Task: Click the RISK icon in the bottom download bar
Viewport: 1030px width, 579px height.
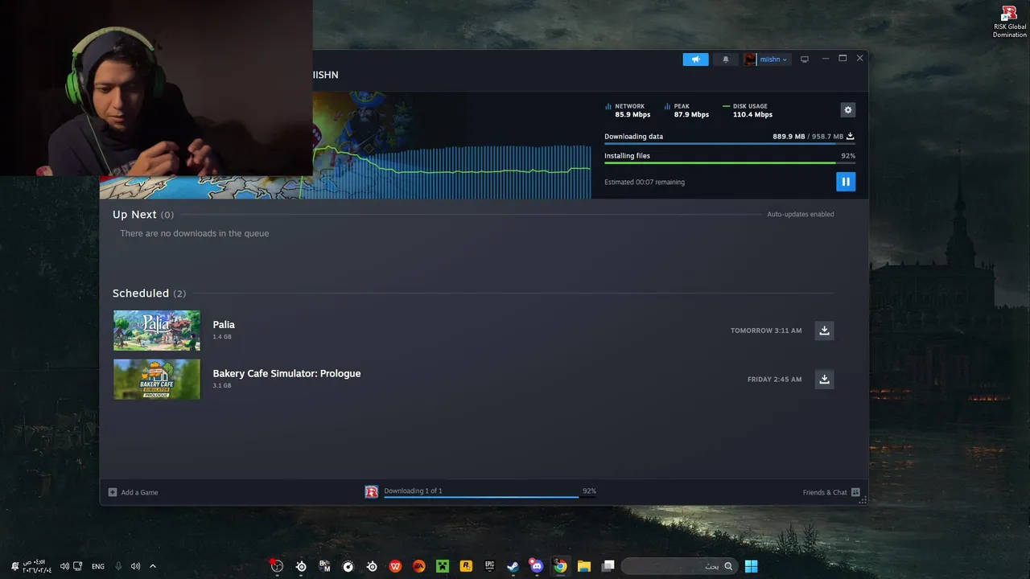Action: click(x=372, y=492)
